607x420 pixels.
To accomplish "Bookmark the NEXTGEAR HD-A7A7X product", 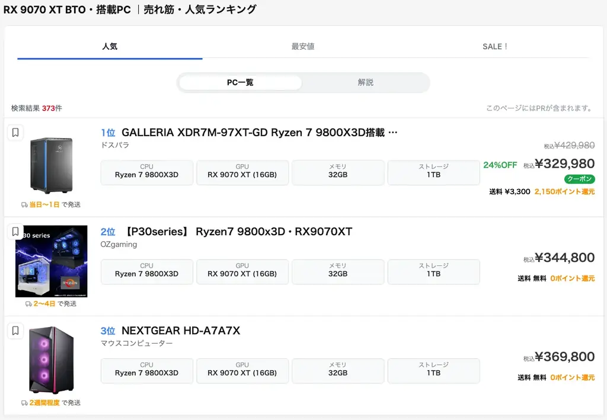I will [15, 331].
